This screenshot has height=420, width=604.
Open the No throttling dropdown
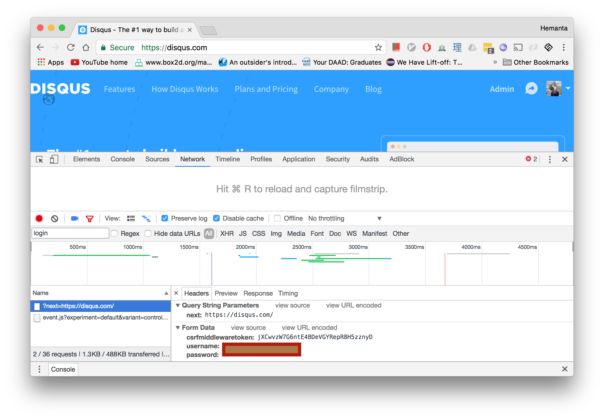(x=345, y=218)
